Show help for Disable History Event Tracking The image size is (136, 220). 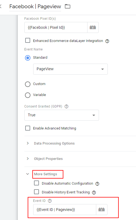click(94, 193)
